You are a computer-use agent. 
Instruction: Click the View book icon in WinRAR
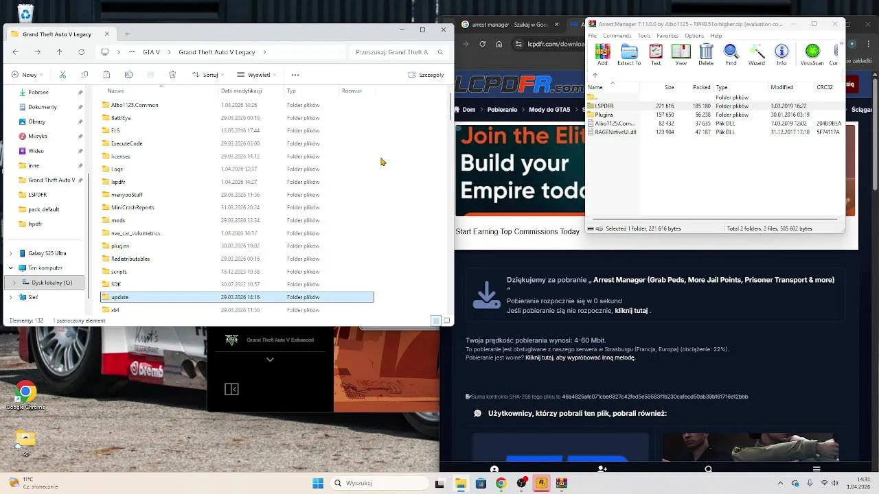681,51
